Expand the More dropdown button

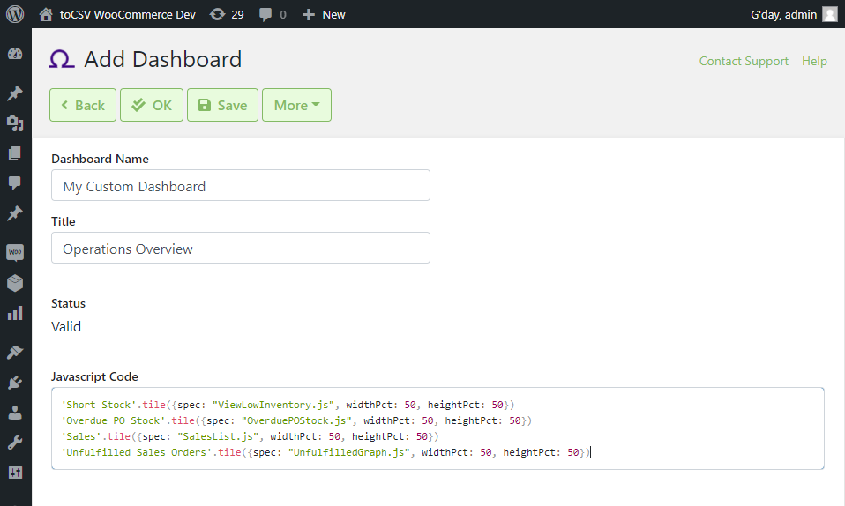(x=296, y=105)
